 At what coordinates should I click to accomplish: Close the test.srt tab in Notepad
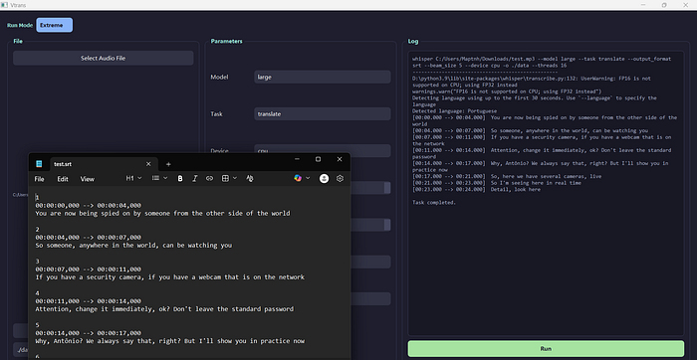tap(148, 164)
